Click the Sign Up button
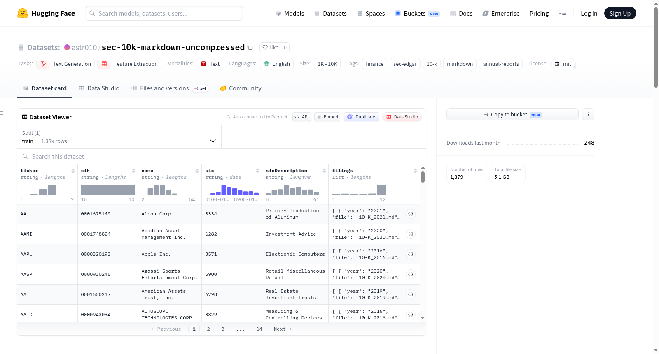659x354 pixels. tap(620, 13)
